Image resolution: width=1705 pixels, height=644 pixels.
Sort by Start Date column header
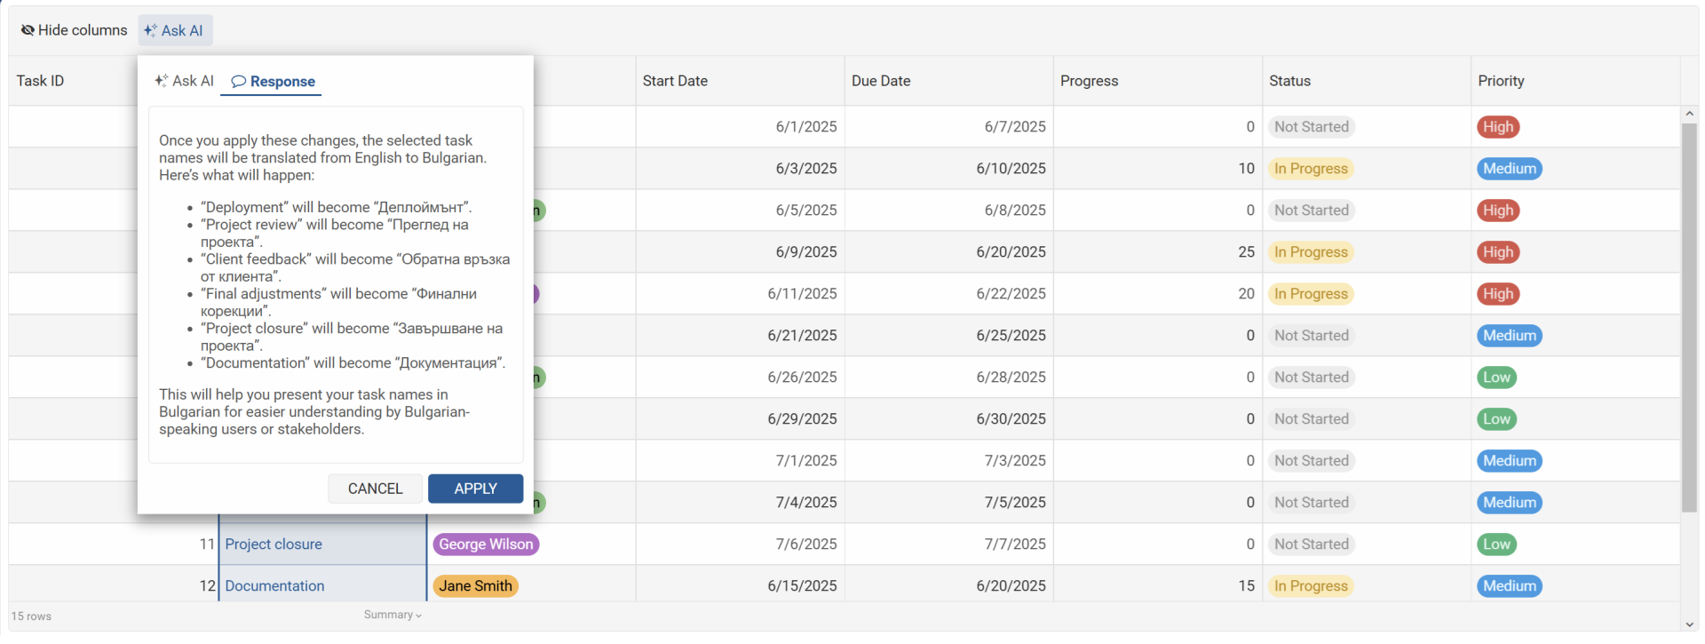(x=675, y=81)
